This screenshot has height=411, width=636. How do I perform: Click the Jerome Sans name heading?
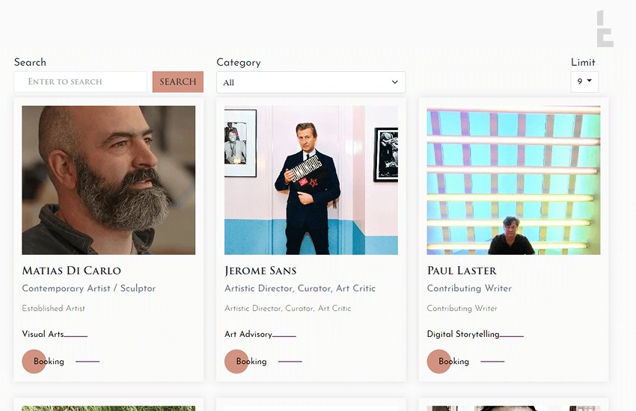[x=260, y=271]
